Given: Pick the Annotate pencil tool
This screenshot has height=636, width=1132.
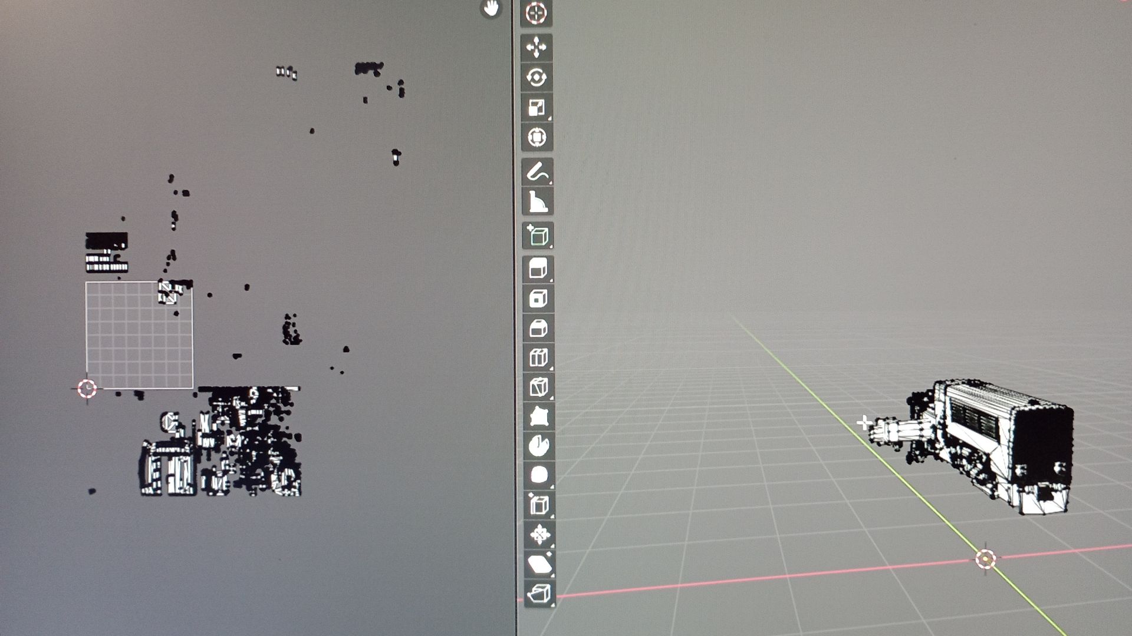Looking at the screenshot, I should pyautogui.click(x=537, y=172).
